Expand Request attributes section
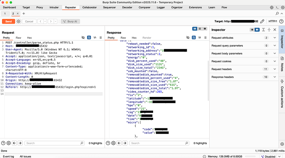285x158 pixels. (x=275, y=38)
